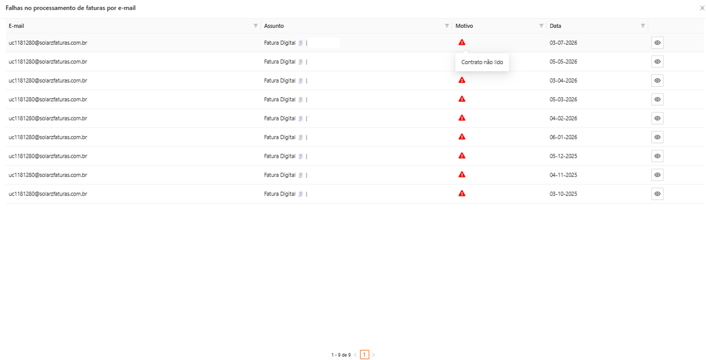Viewport: 706px width, 360px height.
Task: View details of 05-12-2025 row
Action: [657, 156]
